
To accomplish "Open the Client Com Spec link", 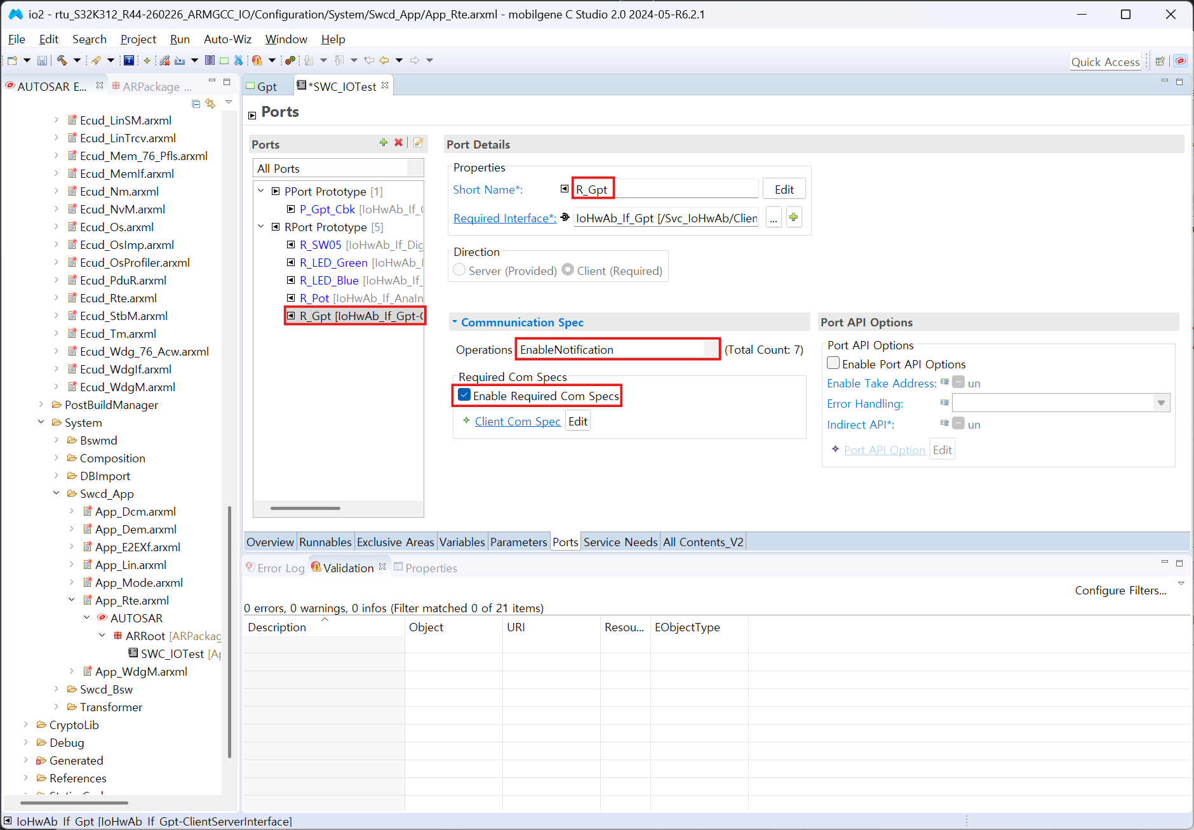I will pos(518,421).
